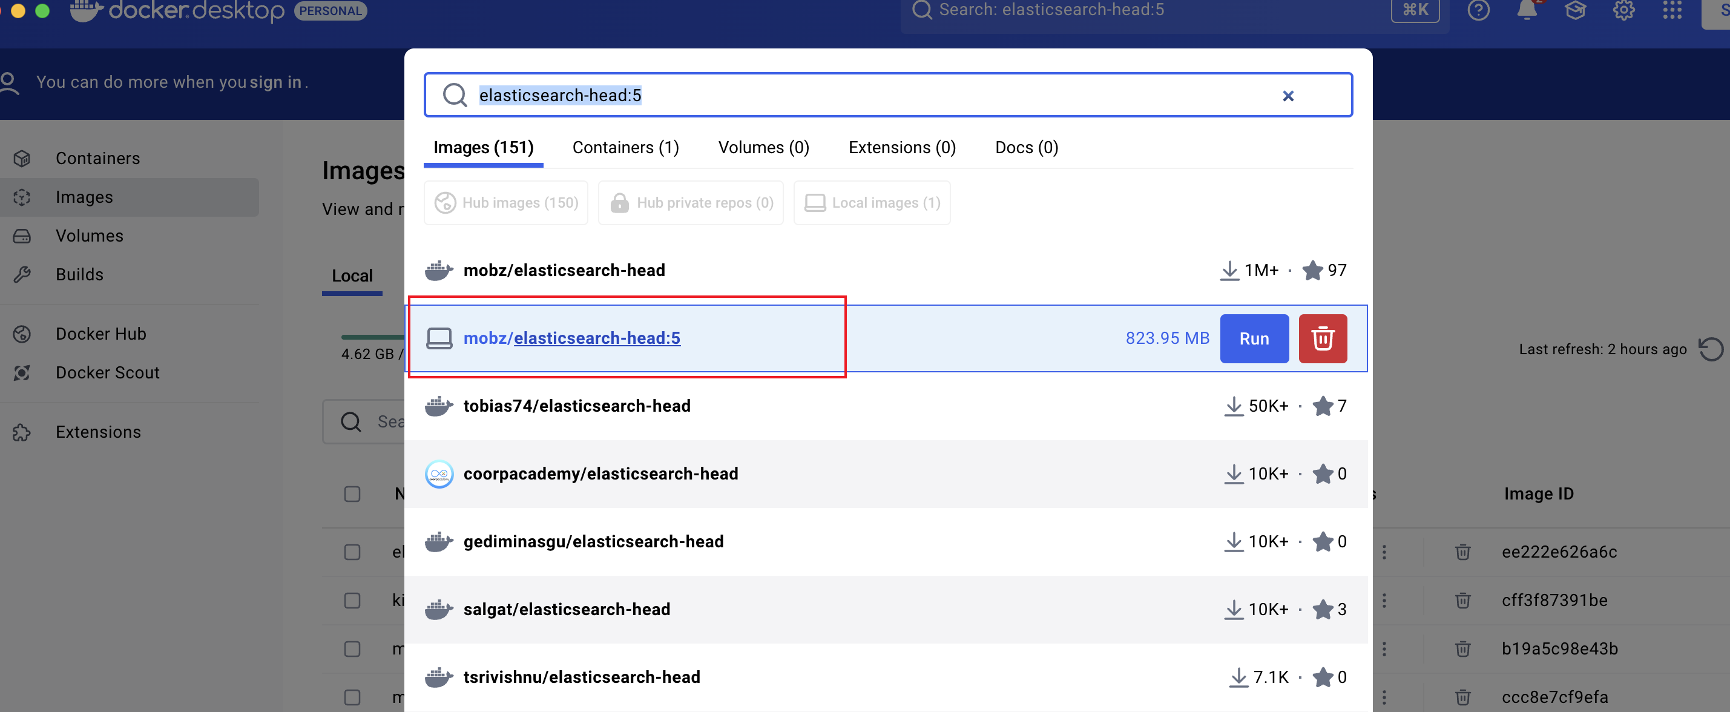Delete mobz/elasticsearch-head:5 with the red trash button
The width and height of the screenshot is (1730, 712).
tap(1323, 338)
